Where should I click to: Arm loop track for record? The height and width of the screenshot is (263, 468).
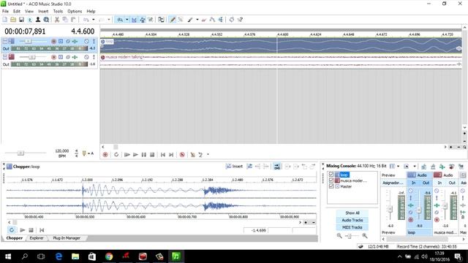[53, 41]
